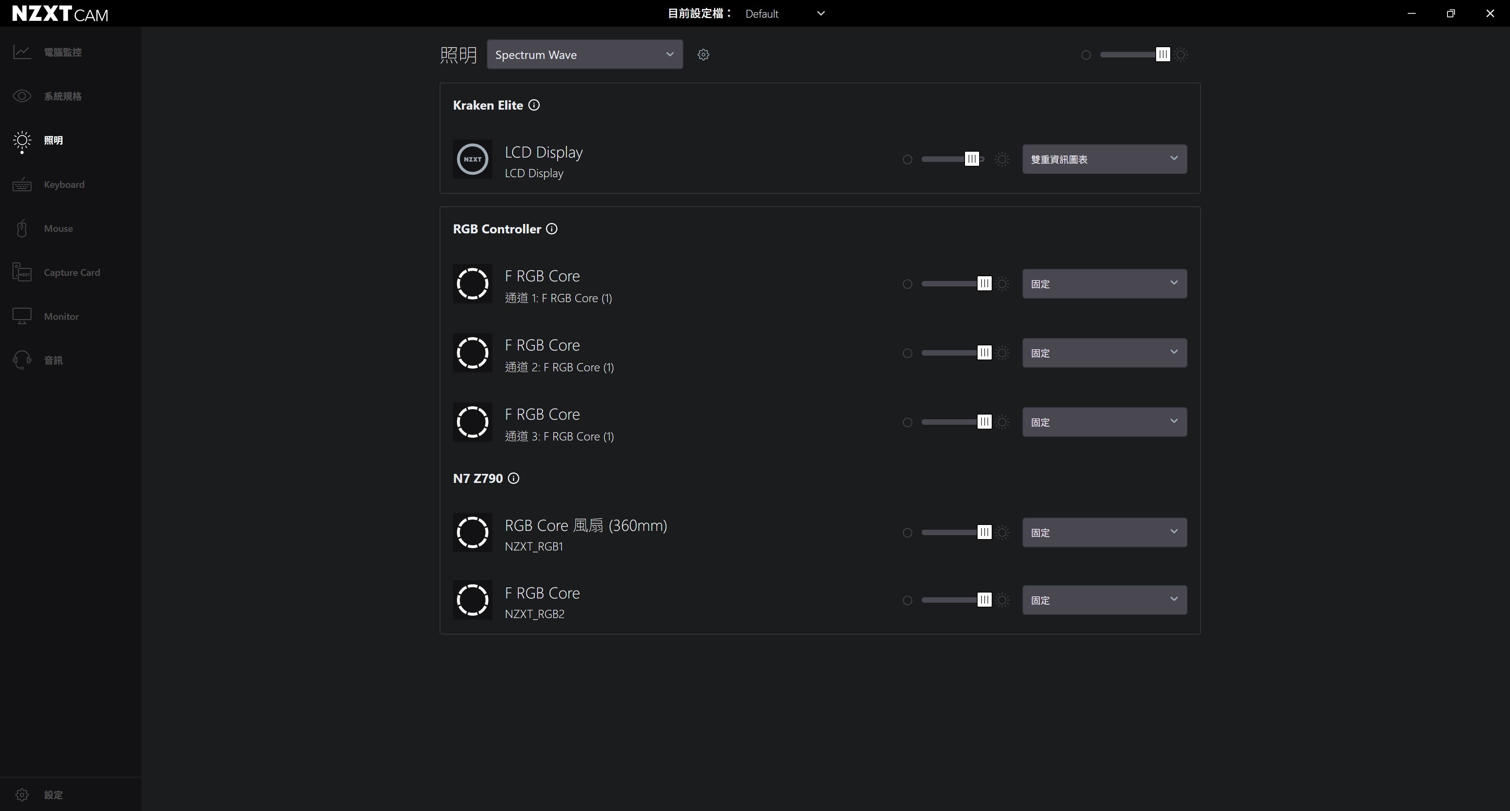Click the 通道 1: F RGB Core (1) label

point(558,298)
